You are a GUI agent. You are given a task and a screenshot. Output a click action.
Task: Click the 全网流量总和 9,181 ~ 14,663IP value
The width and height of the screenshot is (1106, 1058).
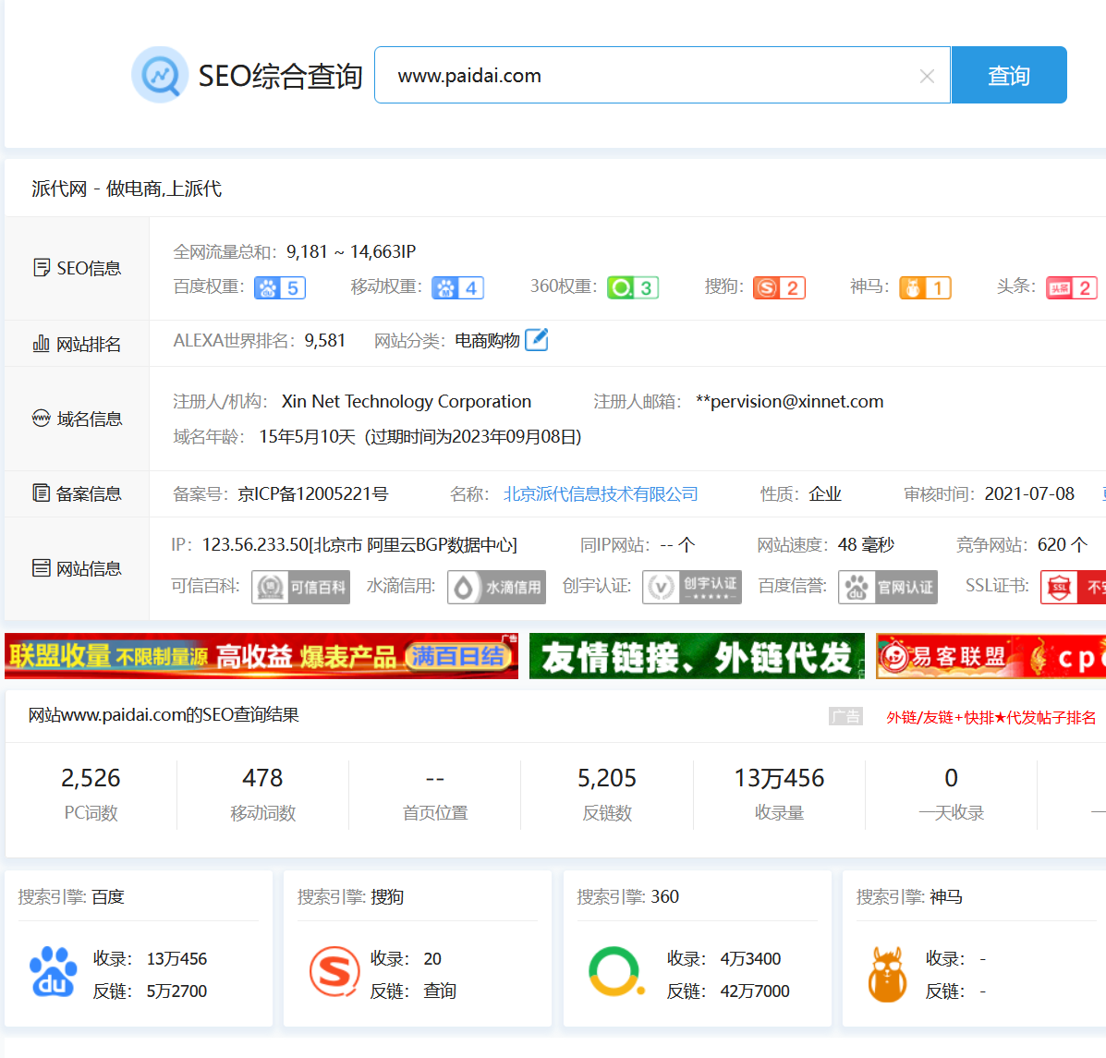[x=351, y=252]
